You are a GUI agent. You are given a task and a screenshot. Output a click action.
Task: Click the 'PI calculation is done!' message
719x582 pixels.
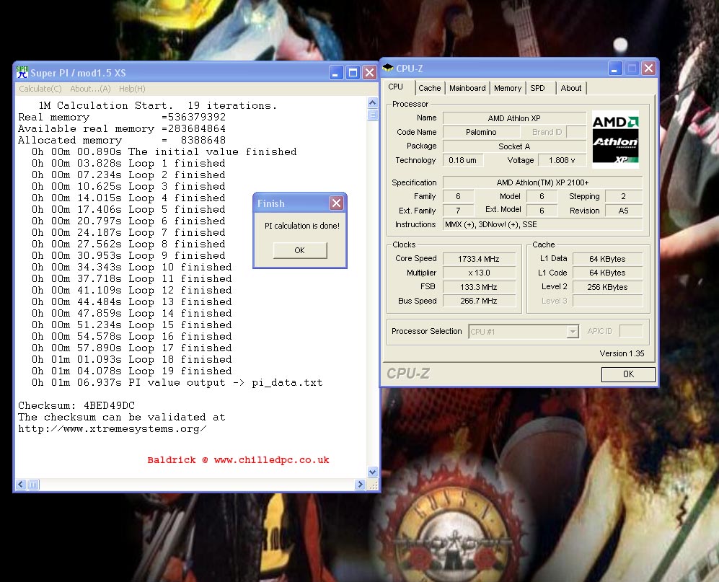[x=302, y=226]
